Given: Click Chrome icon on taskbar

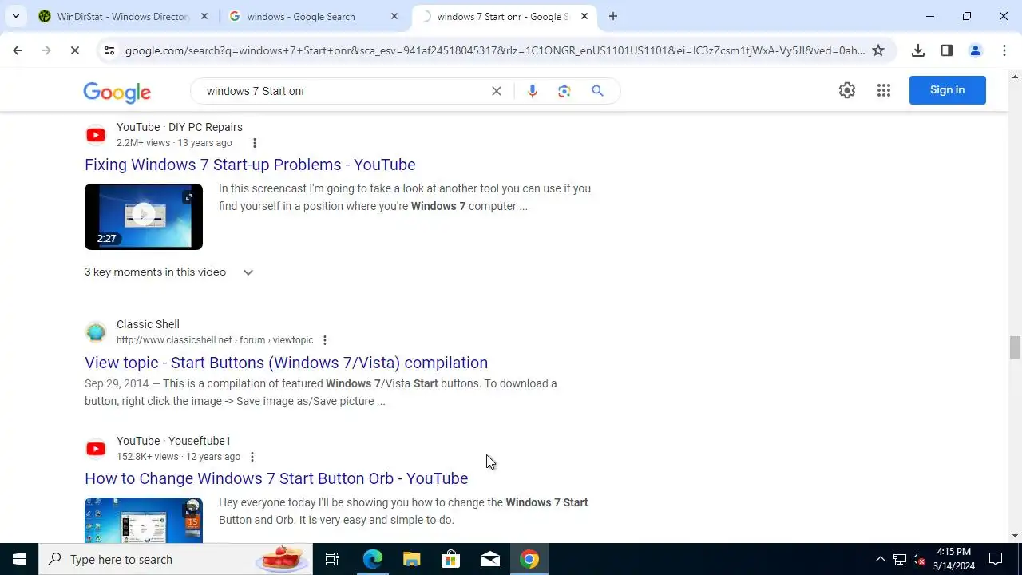Looking at the screenshot, I should 529,559.
